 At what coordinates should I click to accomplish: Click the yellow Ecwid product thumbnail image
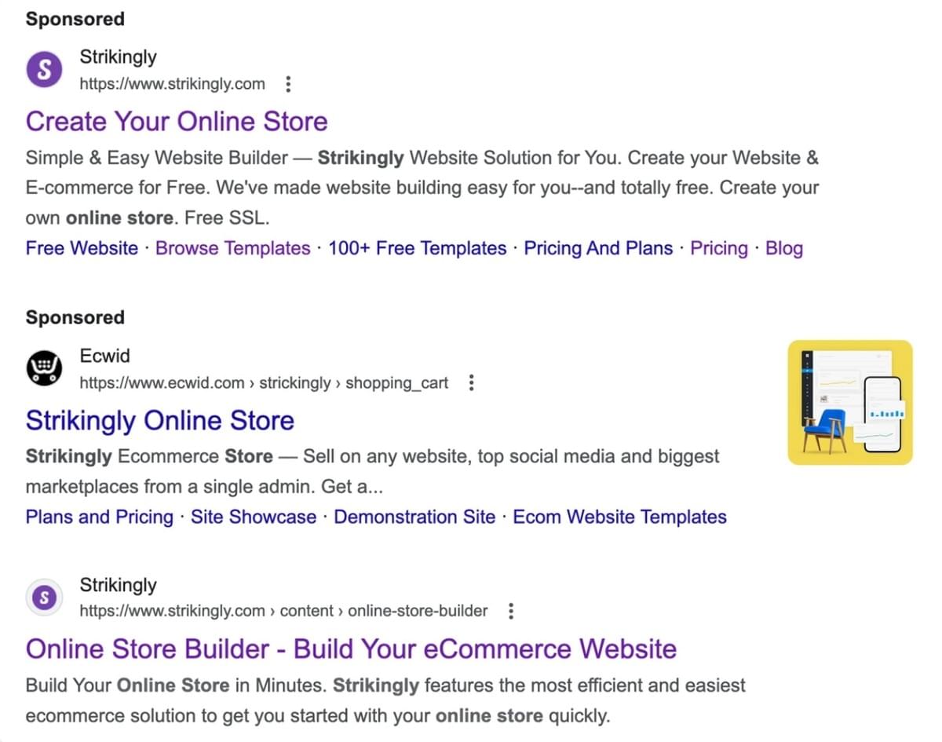(x=850, y=401)
